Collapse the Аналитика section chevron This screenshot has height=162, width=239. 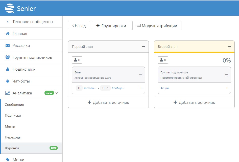tap(57, 93)
